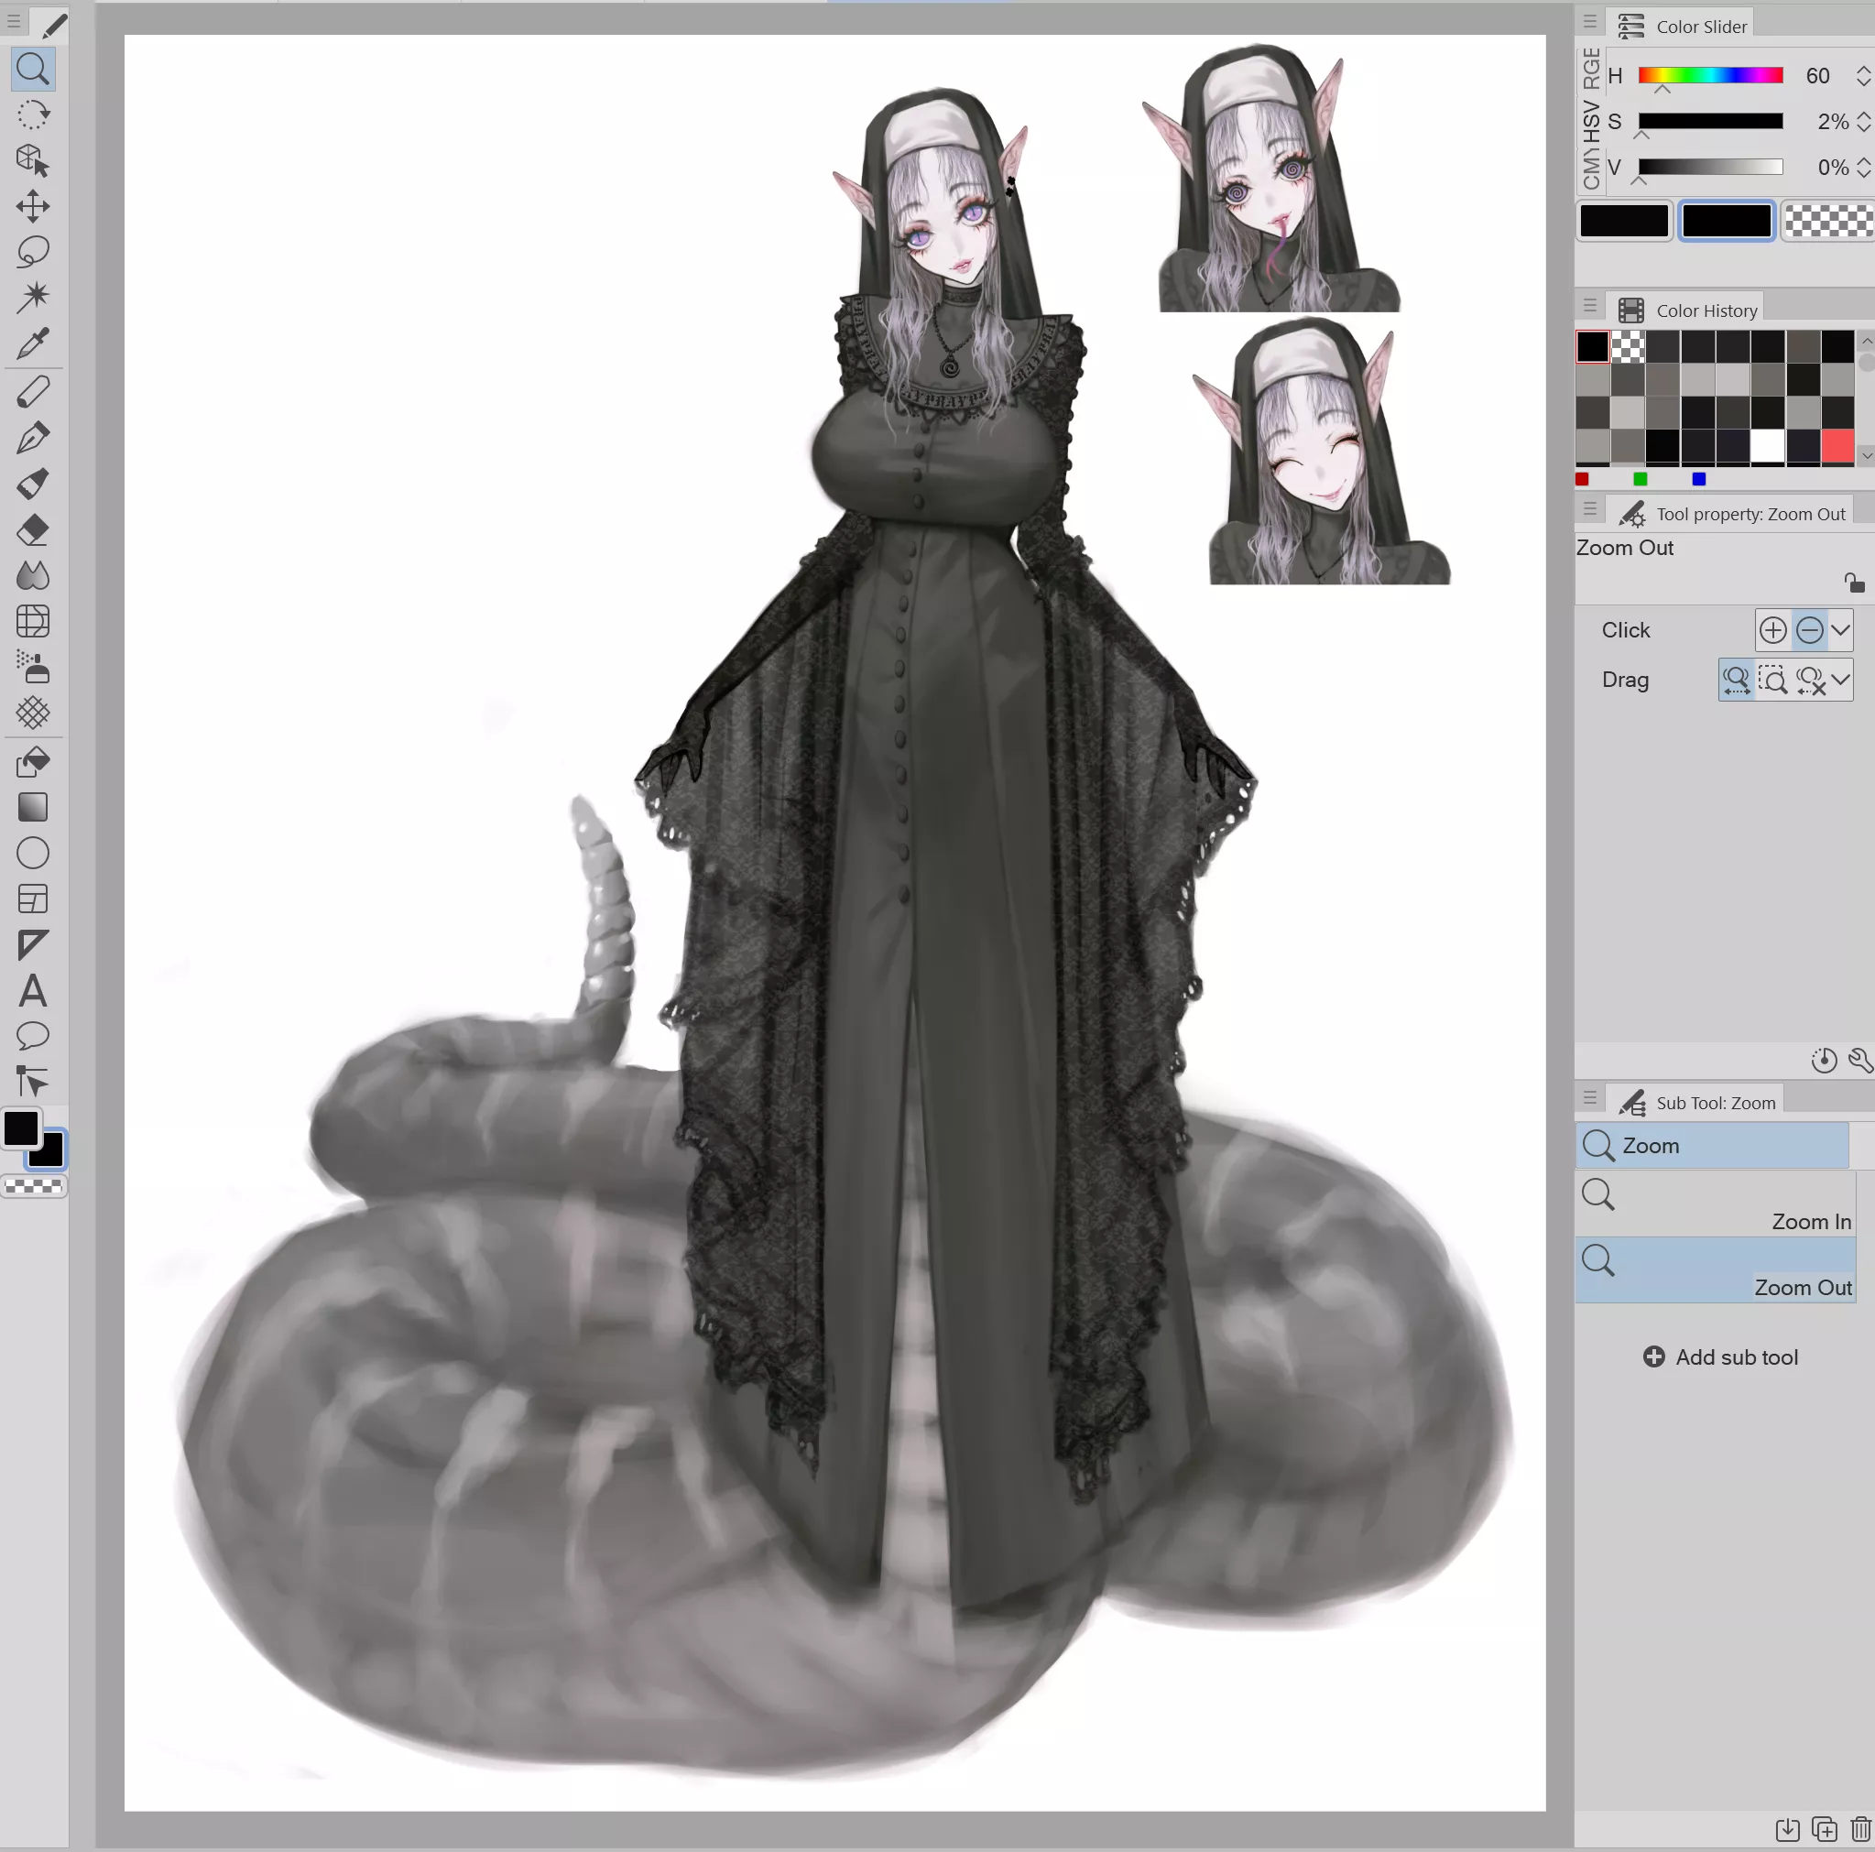Open the Click mode dropdown arrow
This screenshot has height=1852, width=1875.
1841,630
